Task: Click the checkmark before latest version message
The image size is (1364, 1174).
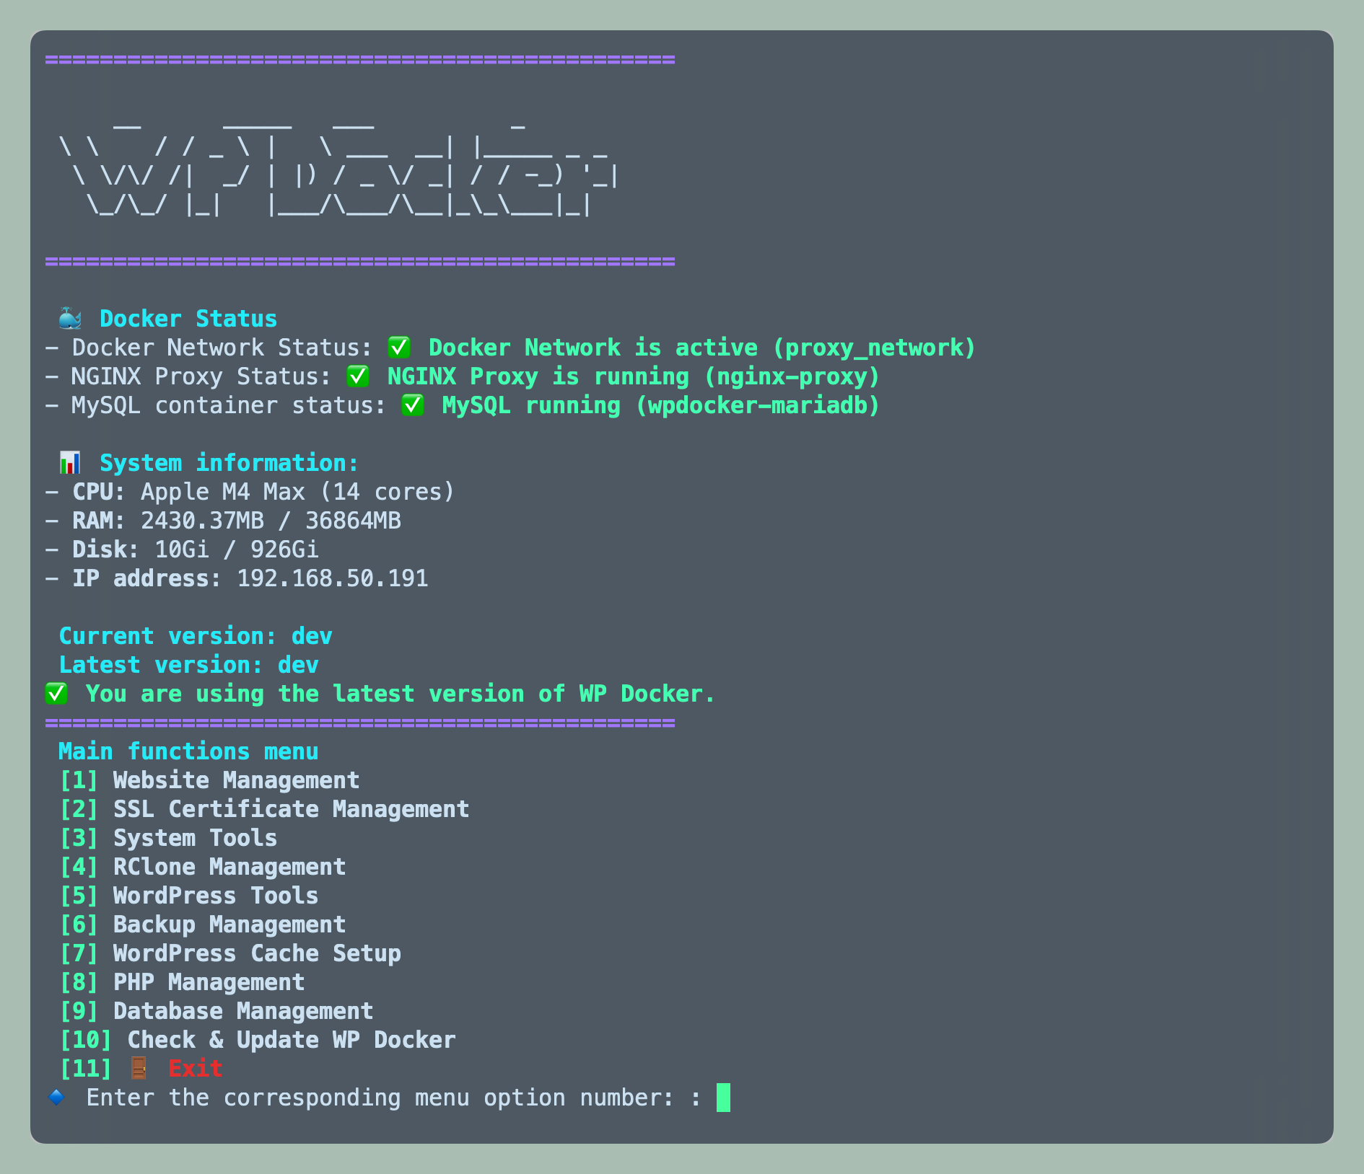Action: pos(57,693)
